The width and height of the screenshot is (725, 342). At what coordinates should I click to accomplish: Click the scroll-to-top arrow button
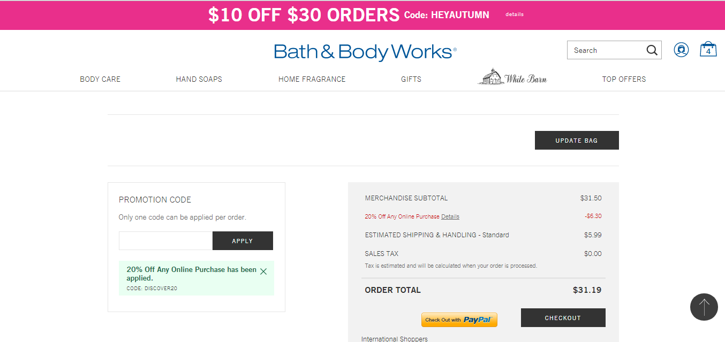pos(704,307)
